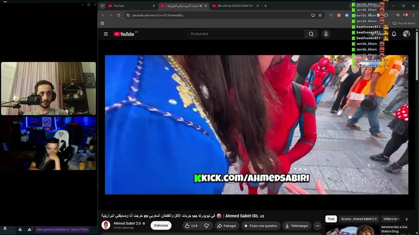Click the page vertical scrollbar
This screenshot has height=235, width=419.
point(417,55)
